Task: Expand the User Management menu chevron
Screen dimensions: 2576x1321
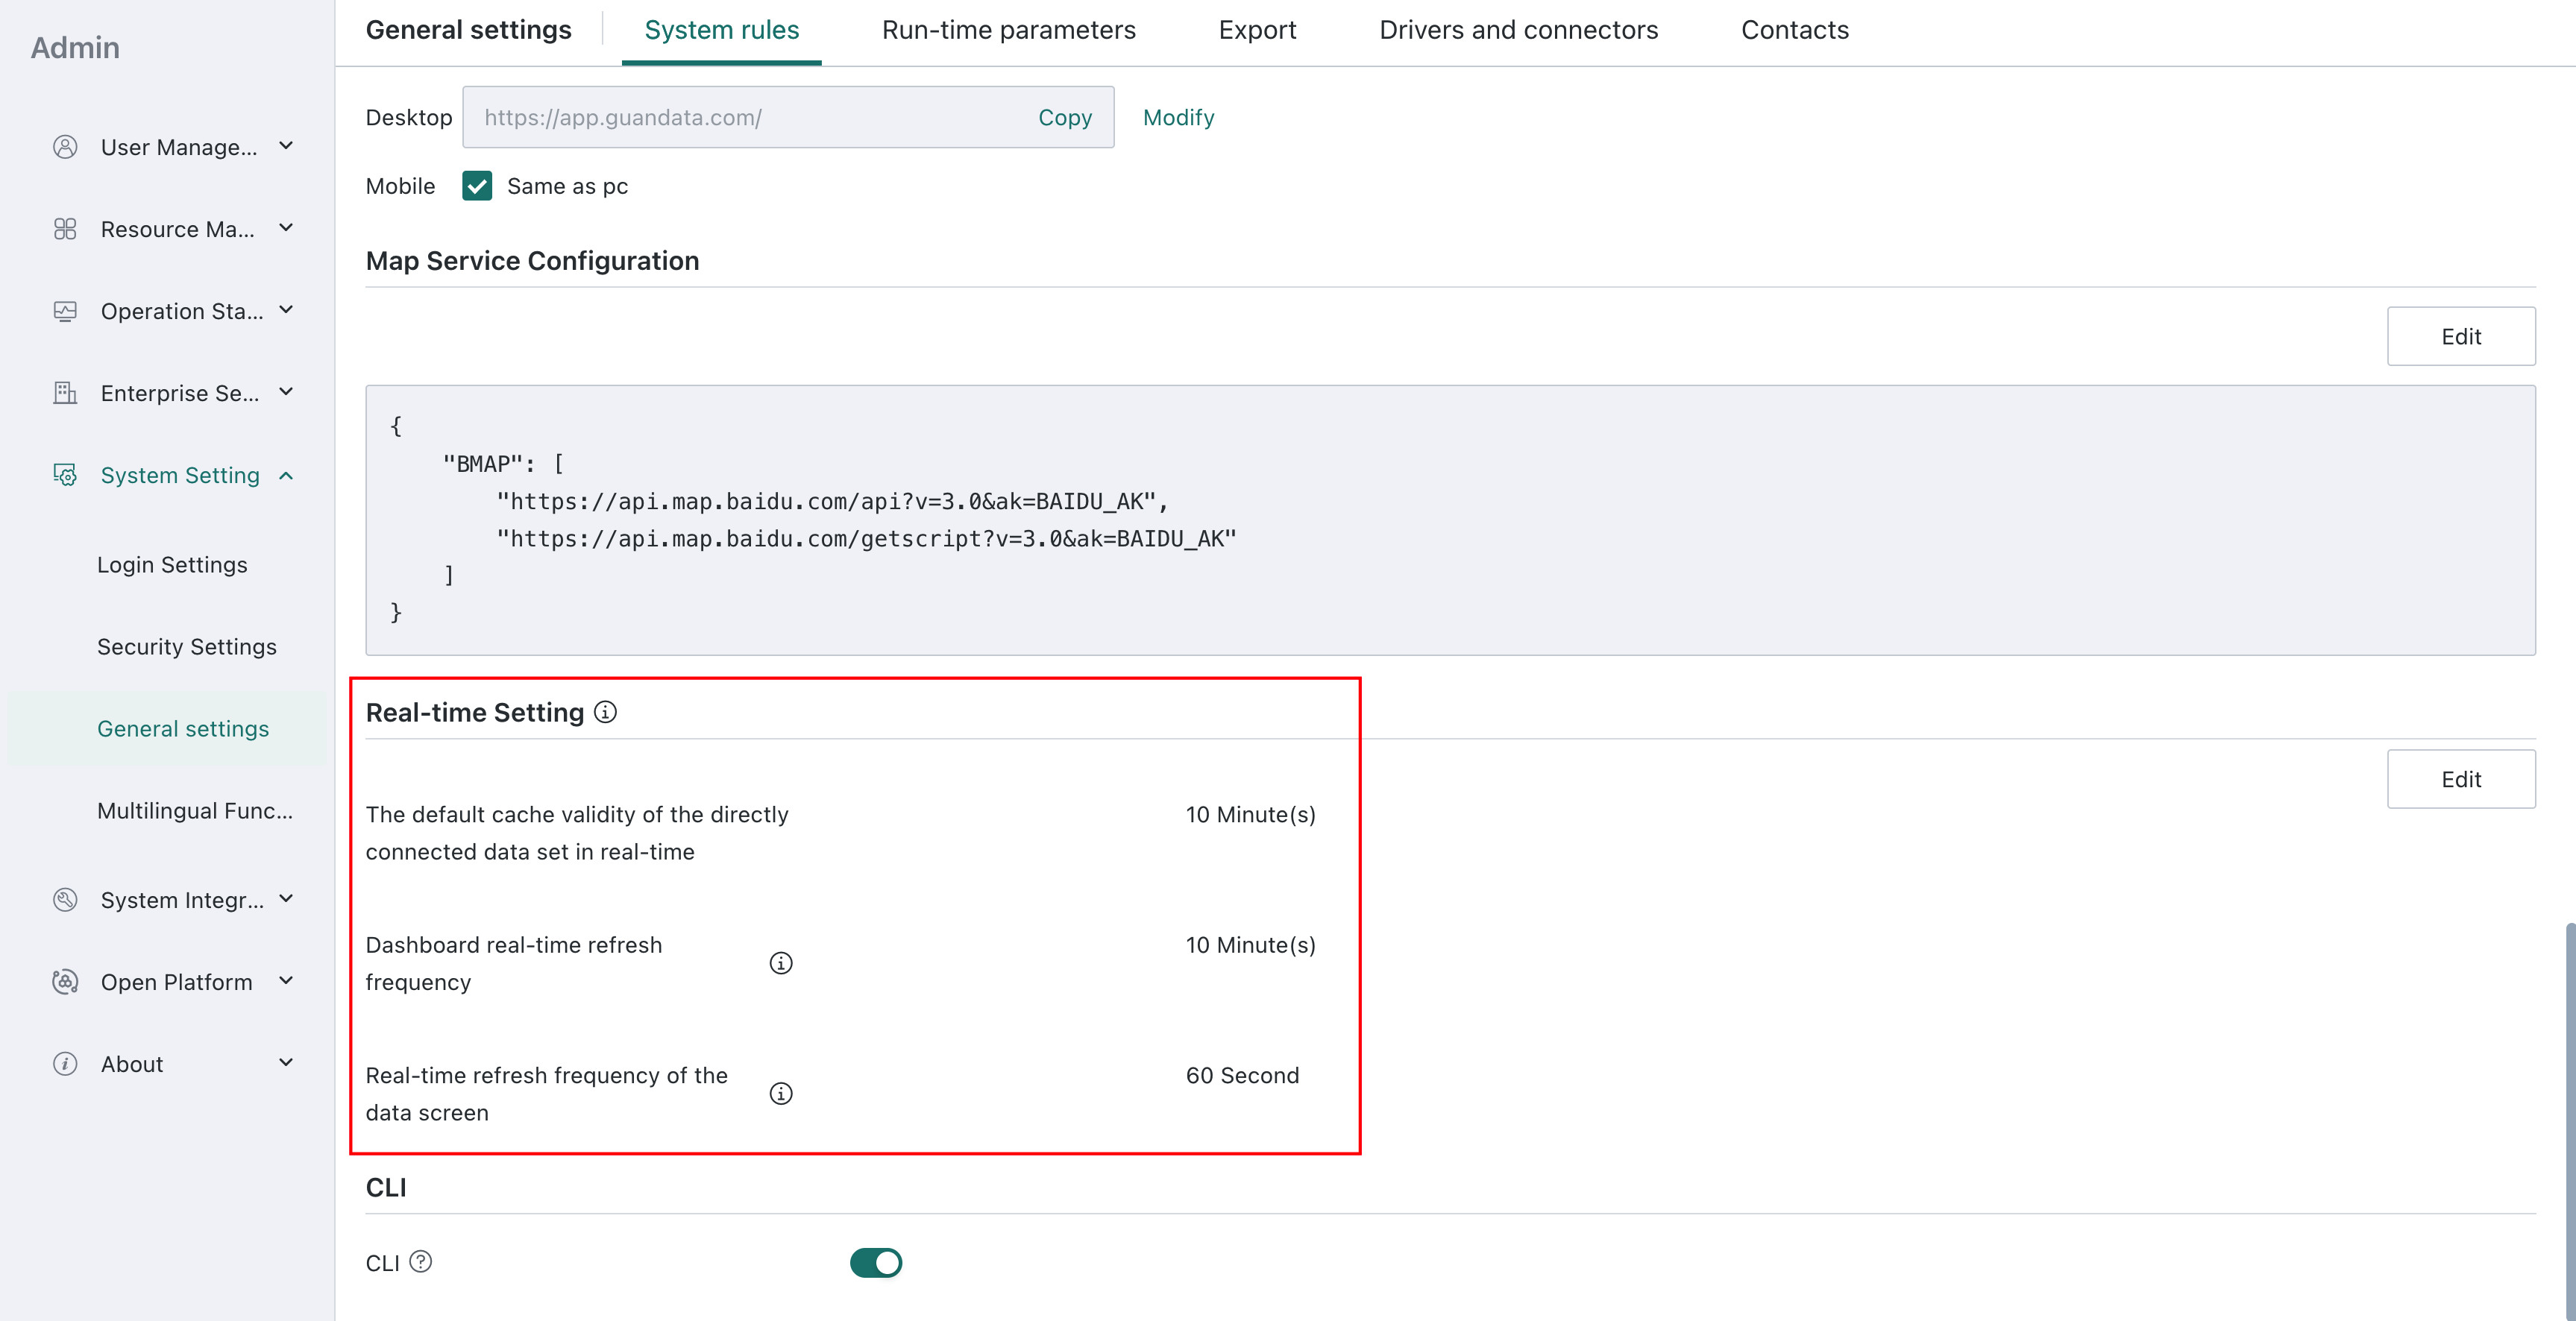Action: [x=286, y=146]
